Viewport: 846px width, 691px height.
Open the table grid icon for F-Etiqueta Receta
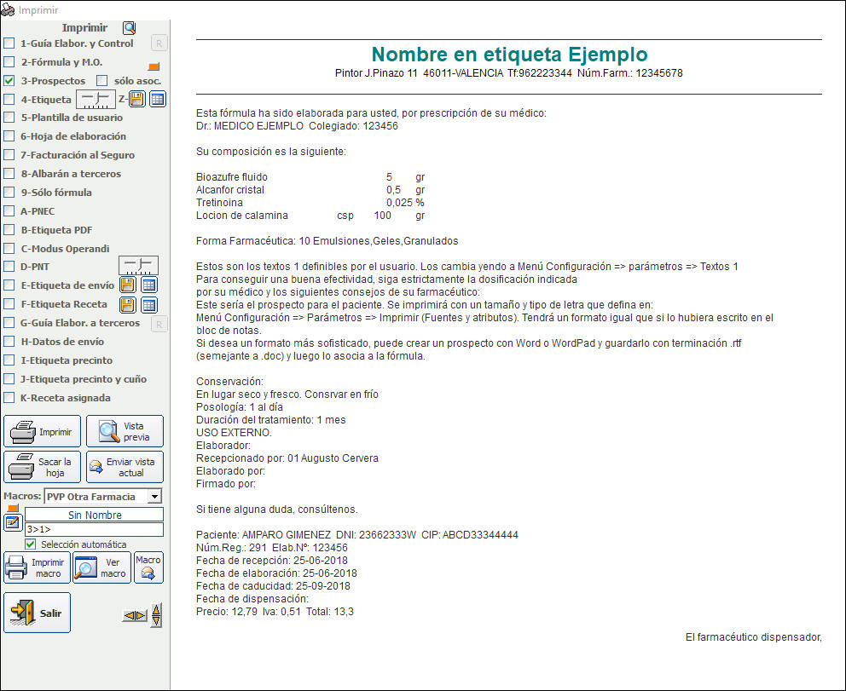(149, 305)
